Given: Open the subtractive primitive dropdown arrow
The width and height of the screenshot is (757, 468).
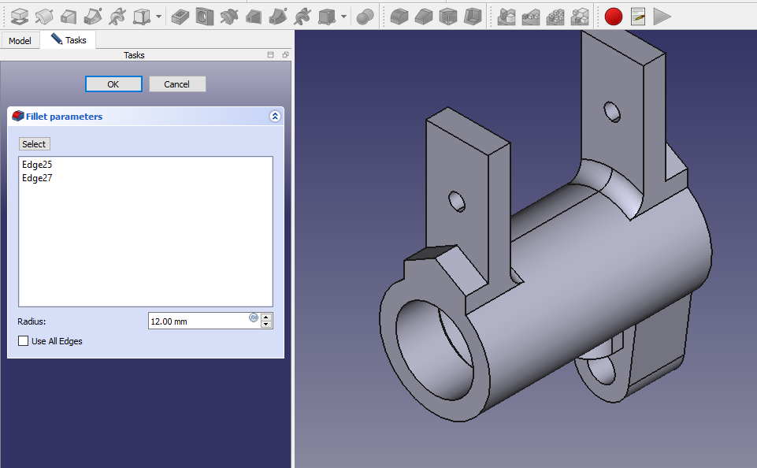Looking at the screenshot, I should pos(344,16).
